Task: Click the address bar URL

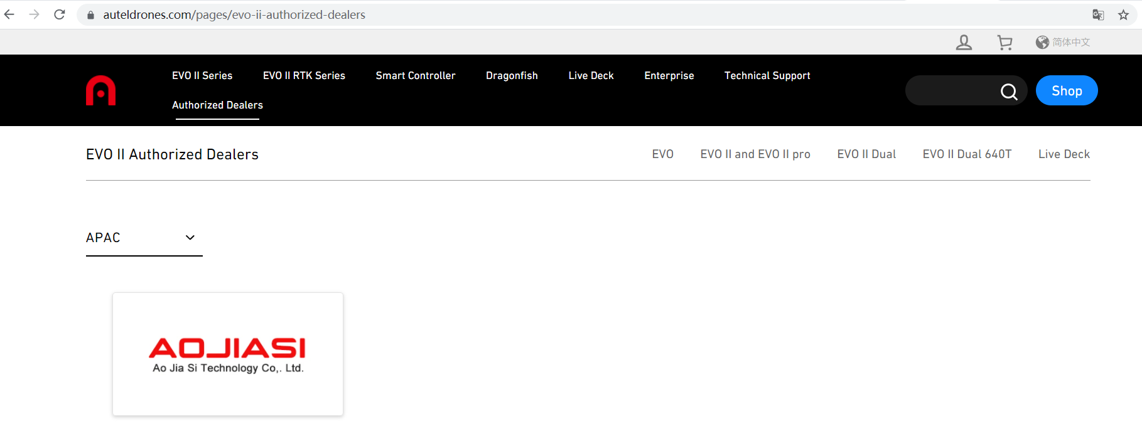Action: (234, 14)
